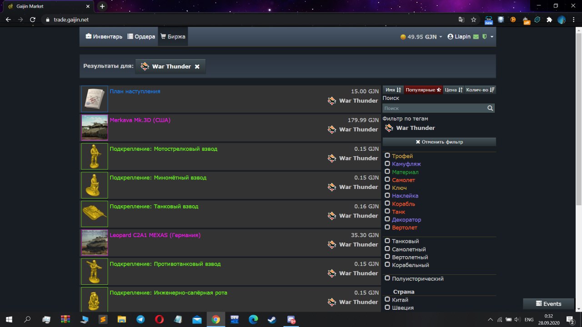
Task: Check the Наклейка tag checkbox
Action: [387, 195]
